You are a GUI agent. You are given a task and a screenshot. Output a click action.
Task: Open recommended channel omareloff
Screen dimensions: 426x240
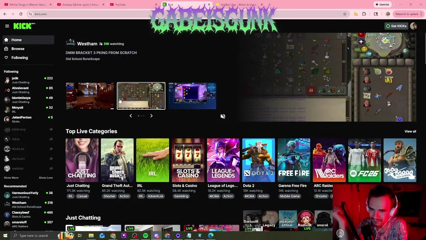28,224
